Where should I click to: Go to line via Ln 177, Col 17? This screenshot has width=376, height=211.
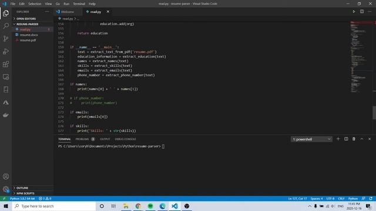coord(297,199)
